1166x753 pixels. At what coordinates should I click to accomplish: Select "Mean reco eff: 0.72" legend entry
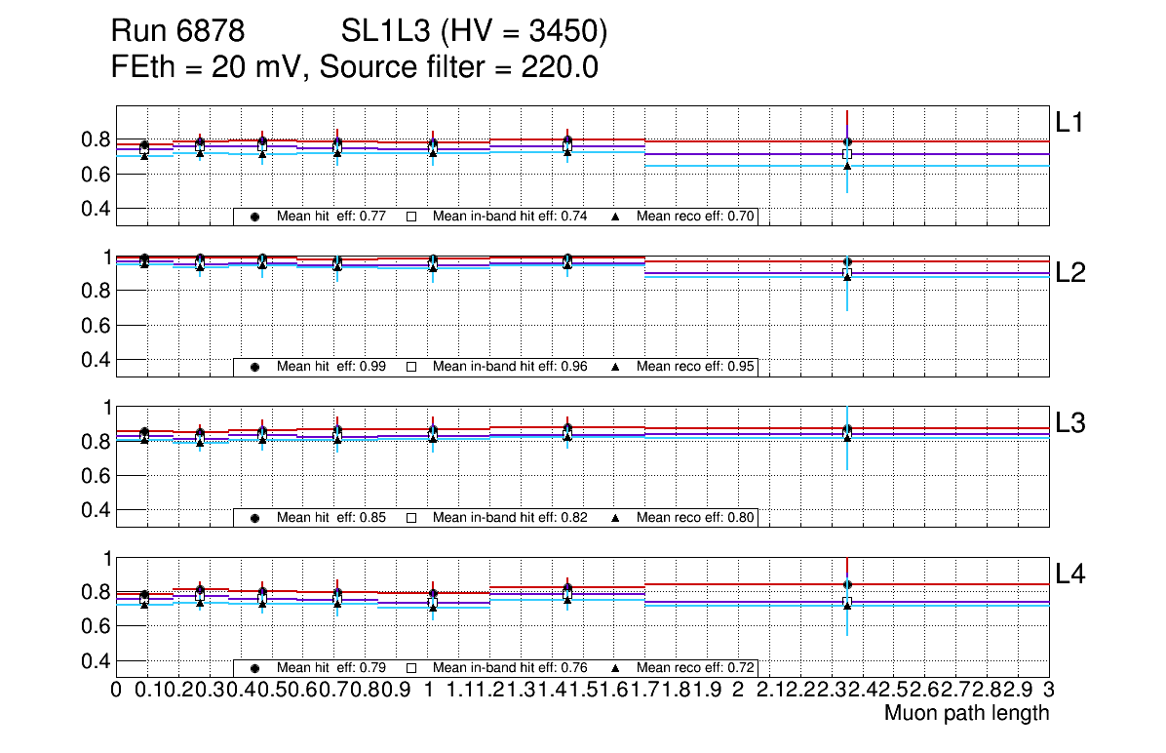click(696, 668)
